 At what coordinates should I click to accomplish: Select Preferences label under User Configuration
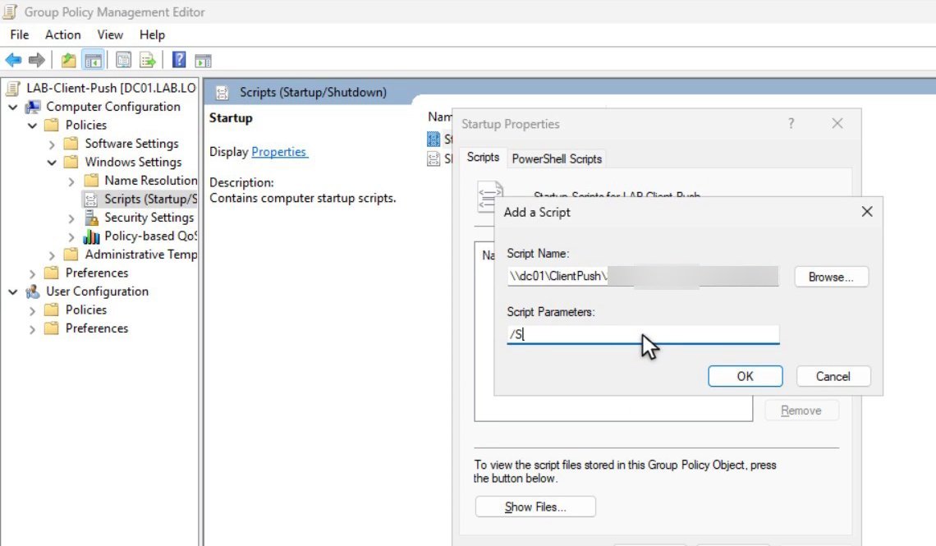click(97, 328)
